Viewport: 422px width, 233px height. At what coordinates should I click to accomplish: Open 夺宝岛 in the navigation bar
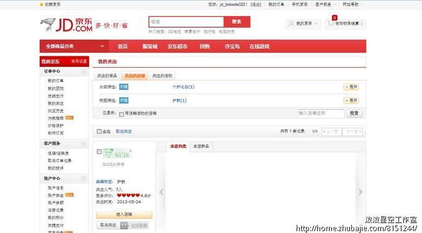232,46
